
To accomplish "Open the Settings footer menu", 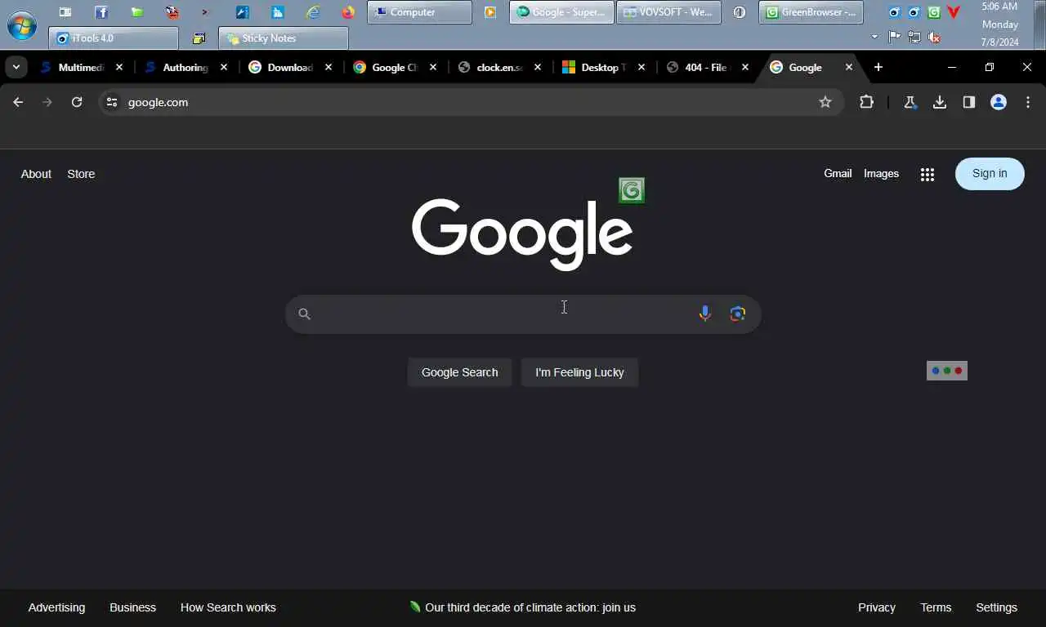I will [x=996, y=607].
